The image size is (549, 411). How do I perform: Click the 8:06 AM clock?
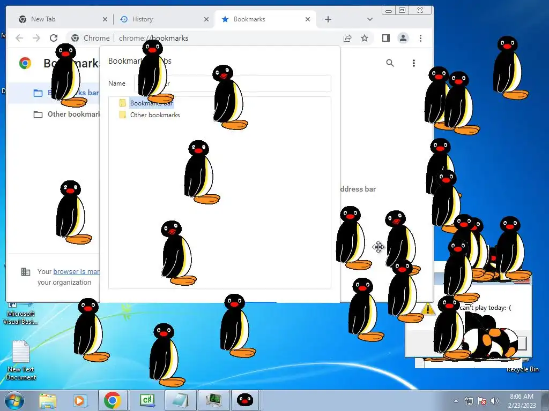tap(522, 397)
